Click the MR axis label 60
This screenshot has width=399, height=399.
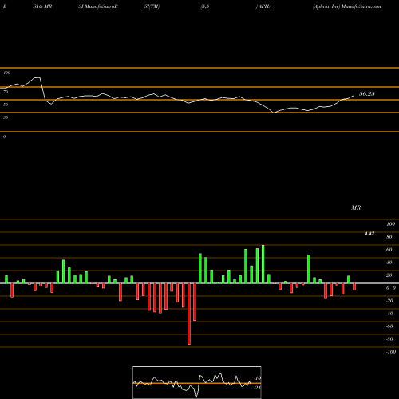click(389, 250)
